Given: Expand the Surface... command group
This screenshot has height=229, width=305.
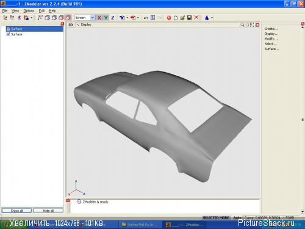Looking at the screenshot, I should 271,49.
